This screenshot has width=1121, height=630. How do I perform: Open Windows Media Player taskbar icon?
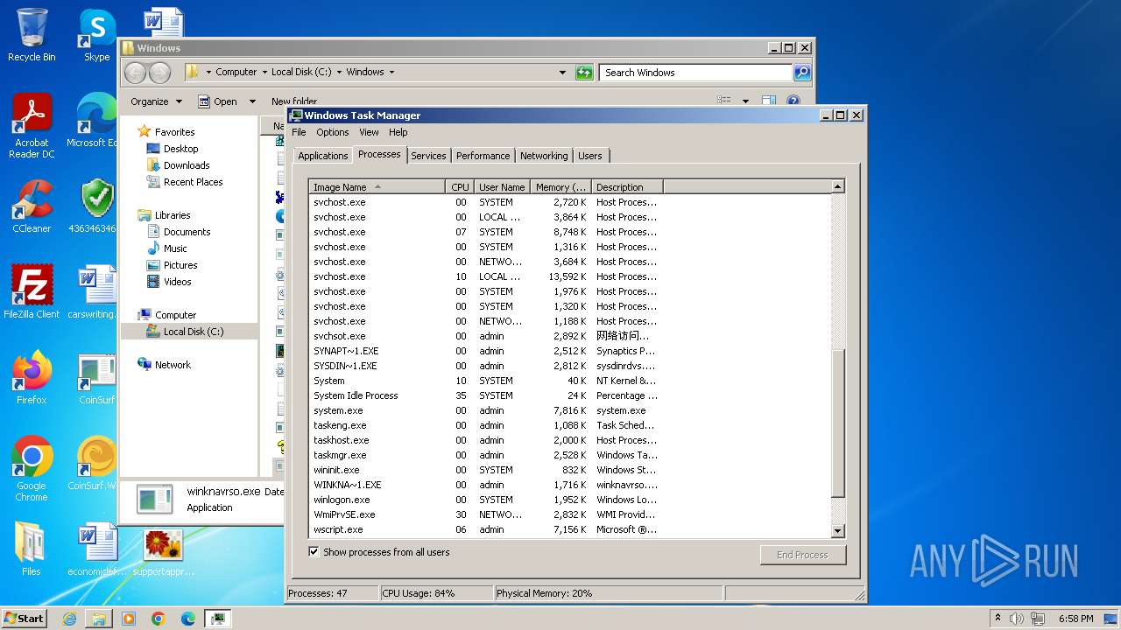129,619
